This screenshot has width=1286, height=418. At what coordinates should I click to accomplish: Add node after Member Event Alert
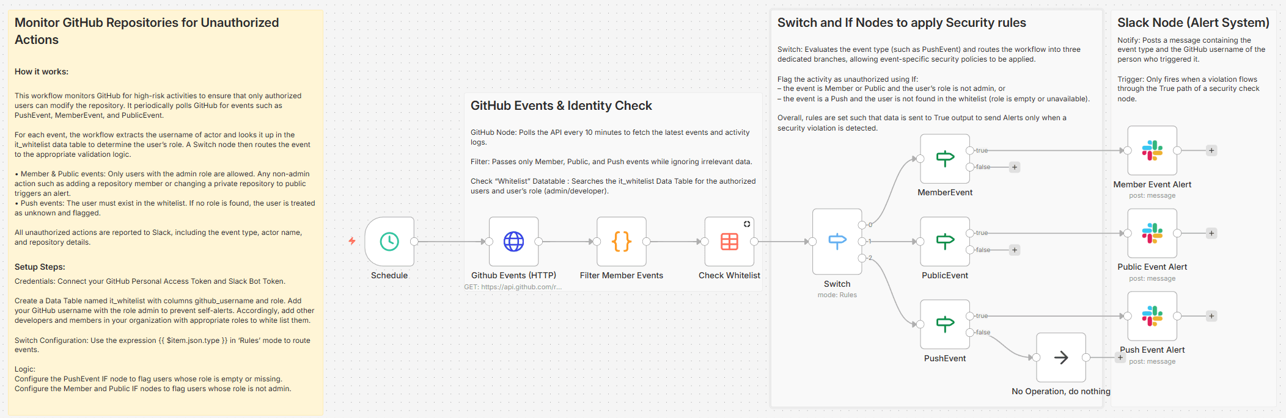pyautogui.click(x=1211, y=151)
